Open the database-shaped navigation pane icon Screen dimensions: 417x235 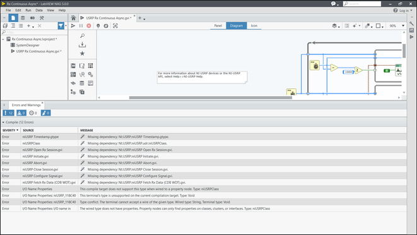[x=23, y=18]
